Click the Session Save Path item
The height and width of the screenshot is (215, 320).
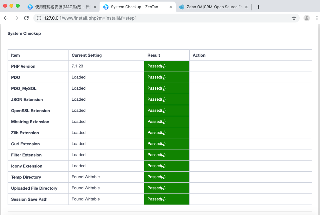click(29, 199)
